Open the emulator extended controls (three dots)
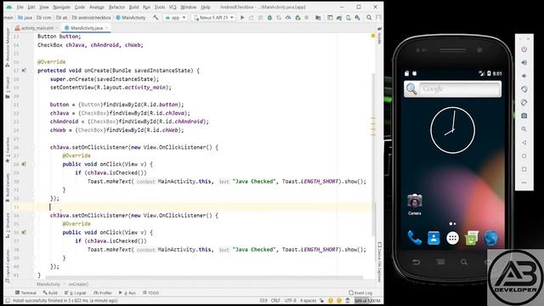544x306 pixels. [x=524, y=183]
